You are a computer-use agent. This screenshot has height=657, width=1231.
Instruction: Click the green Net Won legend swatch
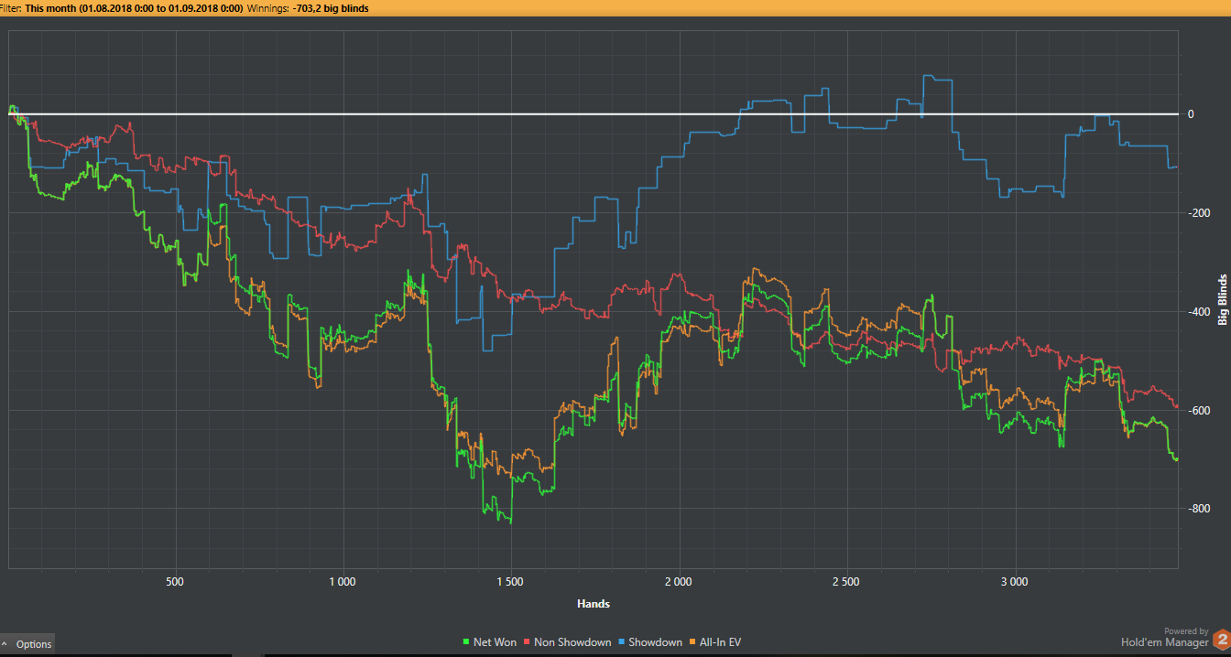(466, 642)
